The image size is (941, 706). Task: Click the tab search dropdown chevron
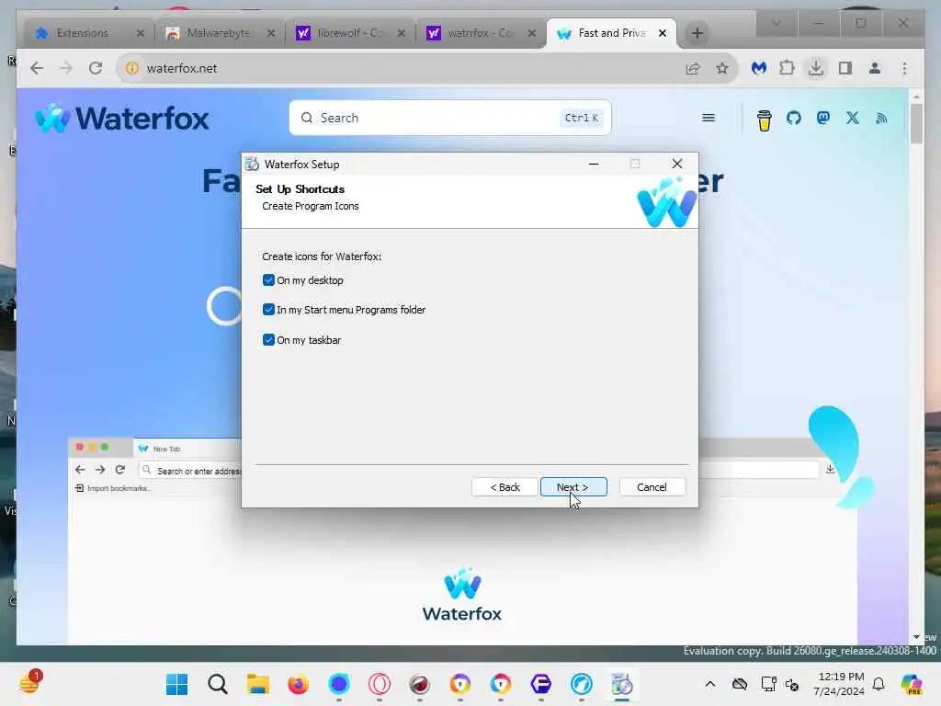[x=776, y=23]
